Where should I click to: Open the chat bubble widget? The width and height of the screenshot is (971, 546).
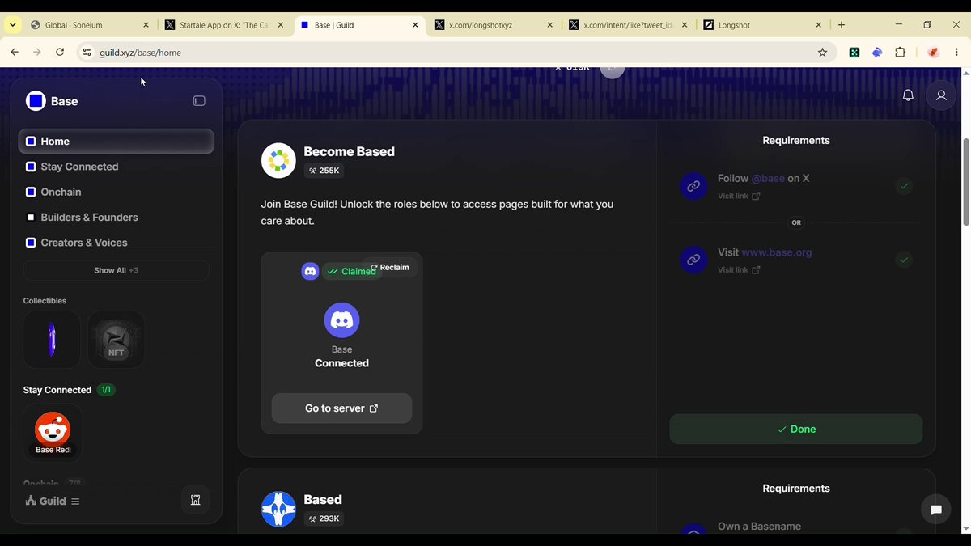coord(935,510)
